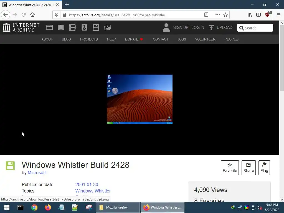This screenshot has height=213, width=284.
Task: Open the Windows Start button
Action: tap(7, 207)
